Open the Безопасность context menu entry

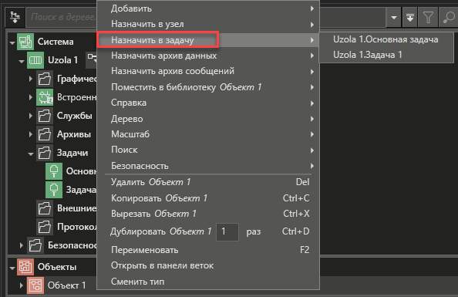pyautogui.click(x=208, y=166)
